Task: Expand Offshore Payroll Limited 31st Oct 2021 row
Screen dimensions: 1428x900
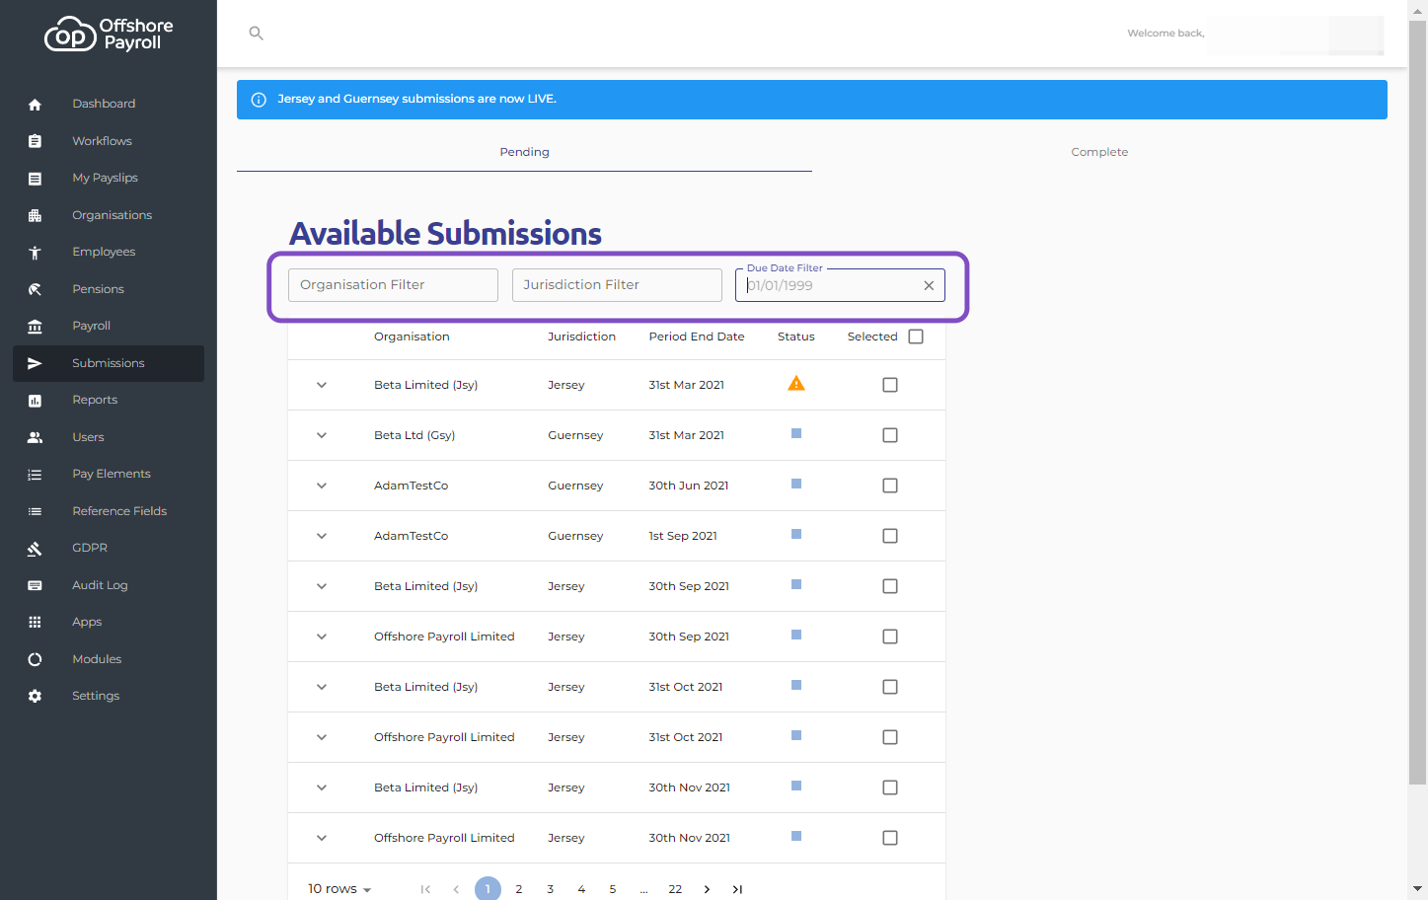Action: (322, 737)
